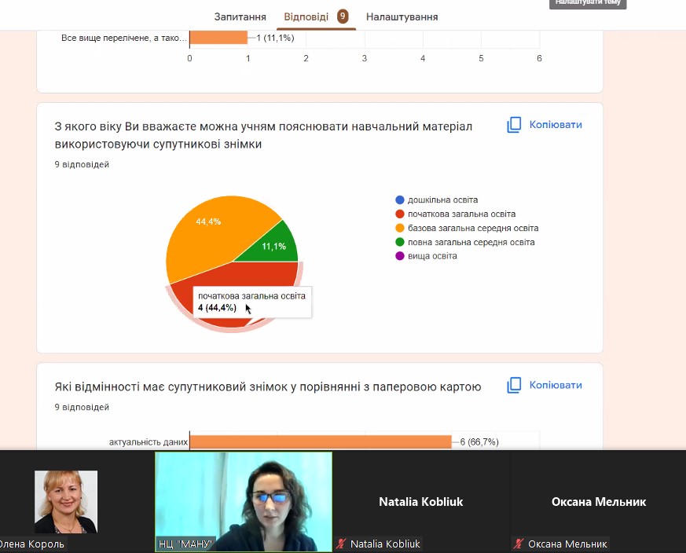Select green legend dot for повна загальна середня освіта
686x553 pixels.
pos(400,242)
